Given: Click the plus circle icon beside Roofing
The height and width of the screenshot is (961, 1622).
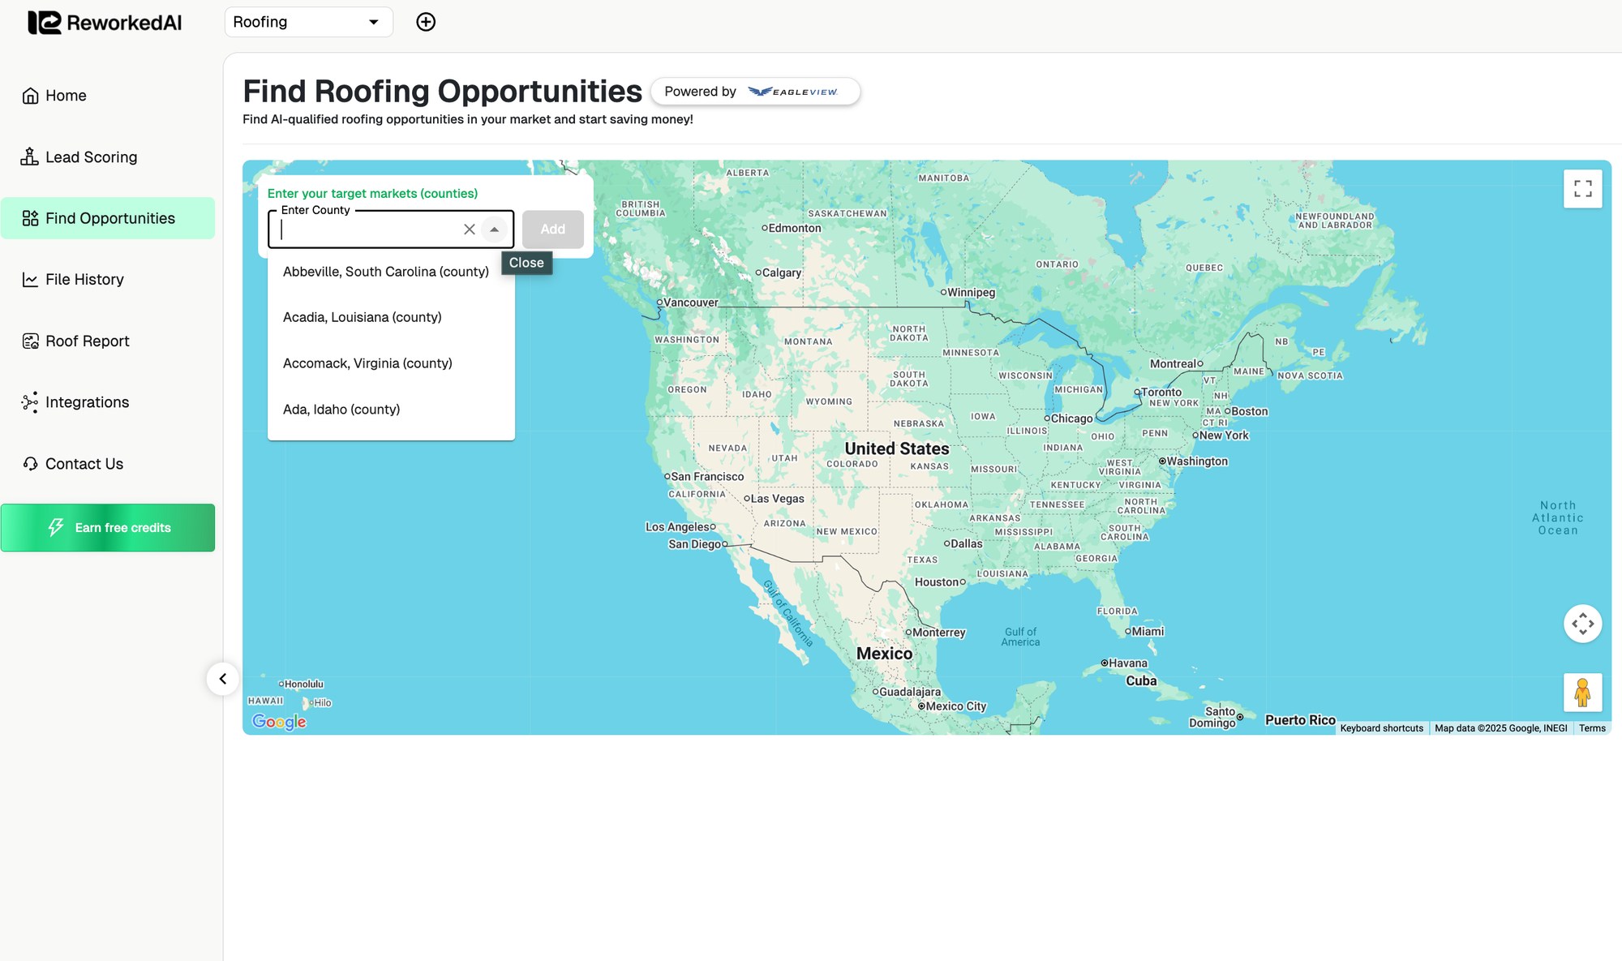Looking at the screenshot, I should point(426,22).
